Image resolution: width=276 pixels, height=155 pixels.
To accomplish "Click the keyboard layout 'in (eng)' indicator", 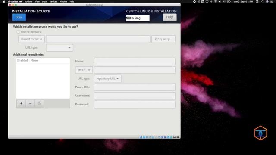I will pos(138,18).
